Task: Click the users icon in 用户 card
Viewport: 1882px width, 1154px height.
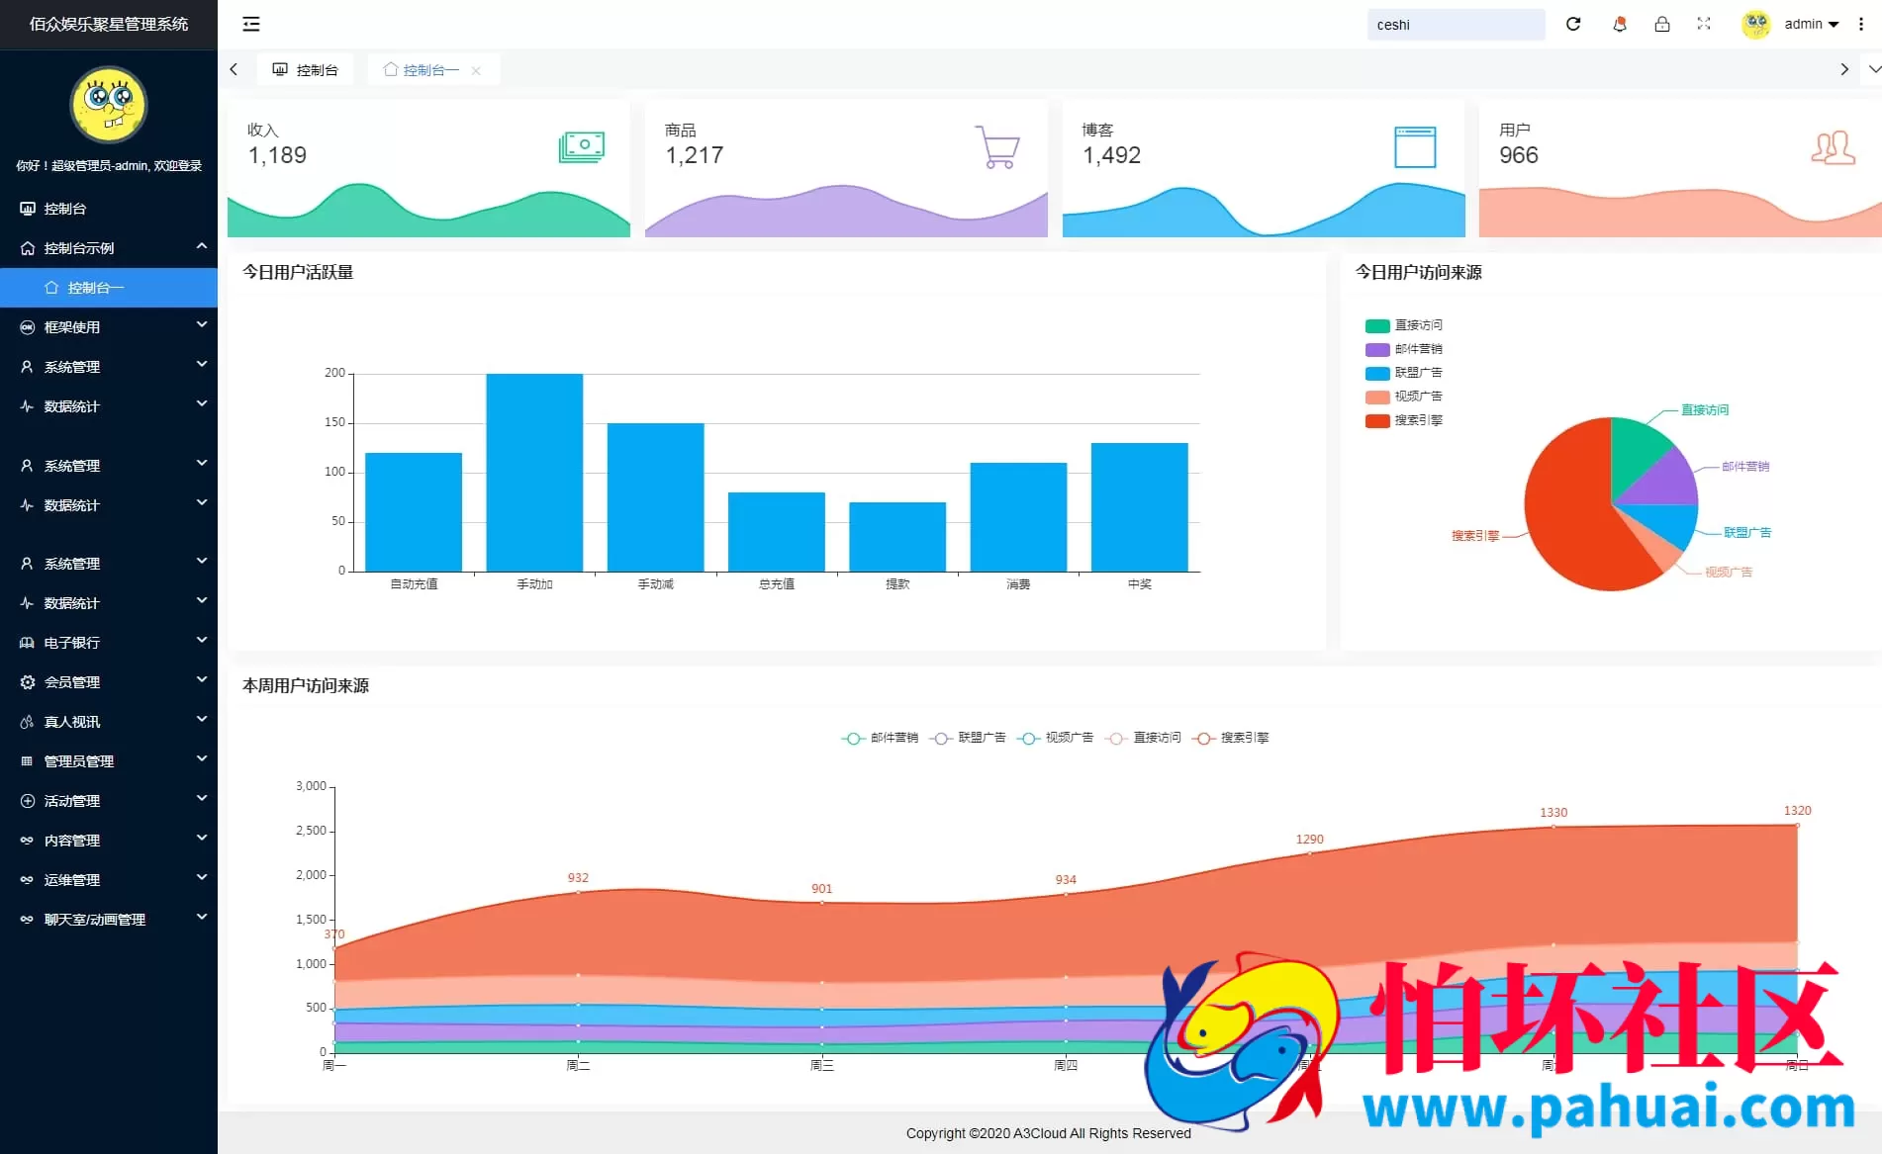Action: (1833, 147)
